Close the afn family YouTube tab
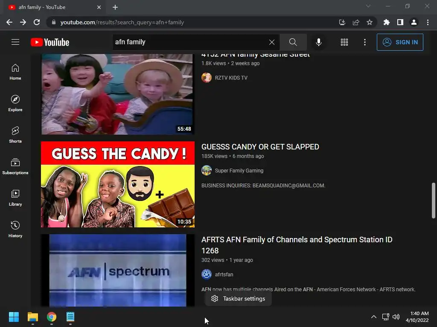Viewport: 437px width, 327px height. (x=99, y=7)
